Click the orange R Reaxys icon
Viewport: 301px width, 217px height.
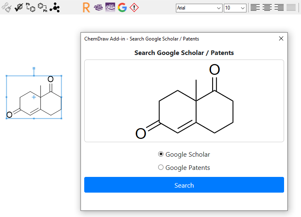[x=86, y=8]
